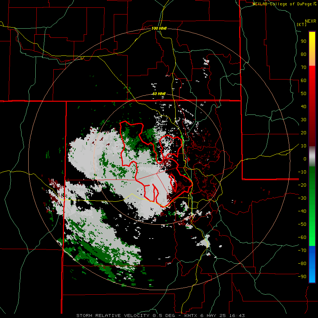
Task: Click the '-10' value on the velocity scale
Action: [x=302, y=172]
